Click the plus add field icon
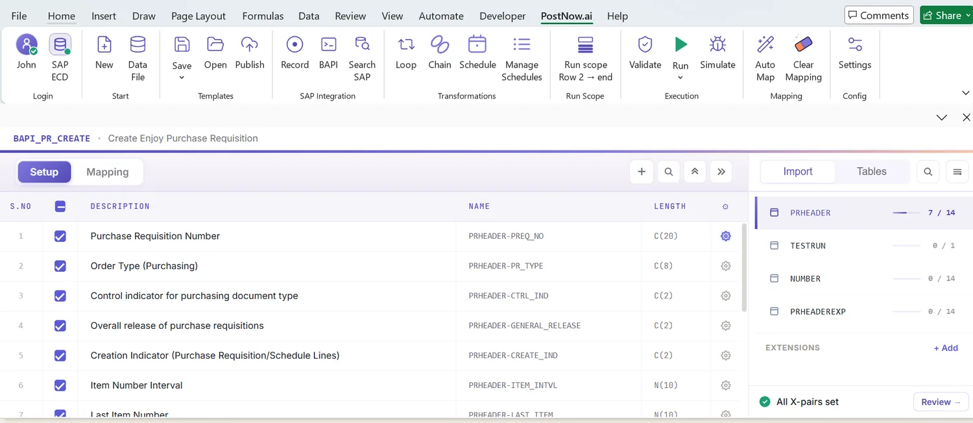973x423 pixels. [x=642, y=172]
